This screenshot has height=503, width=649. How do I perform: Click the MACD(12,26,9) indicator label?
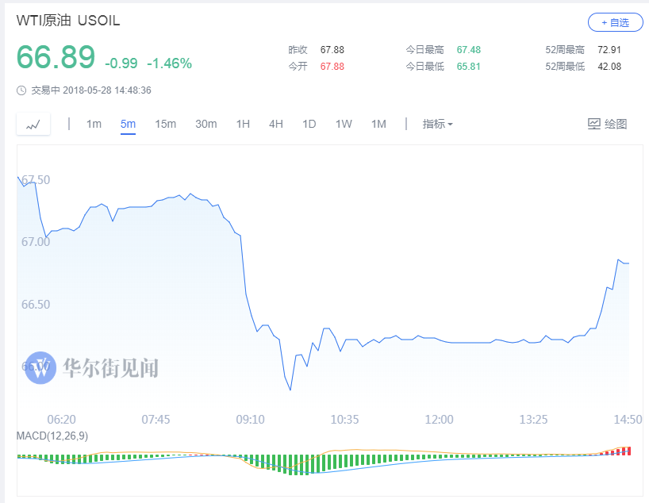tap(52, 436)
